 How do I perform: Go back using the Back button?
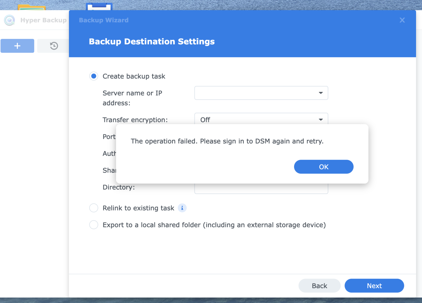click(319, 286)
